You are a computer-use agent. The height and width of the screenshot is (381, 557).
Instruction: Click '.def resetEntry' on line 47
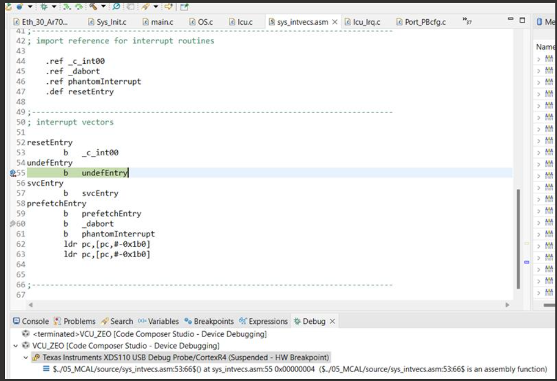coord(80,92)
